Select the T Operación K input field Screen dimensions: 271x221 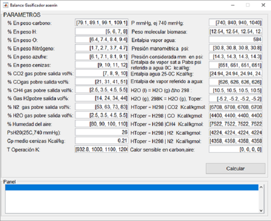coord(101,149)
